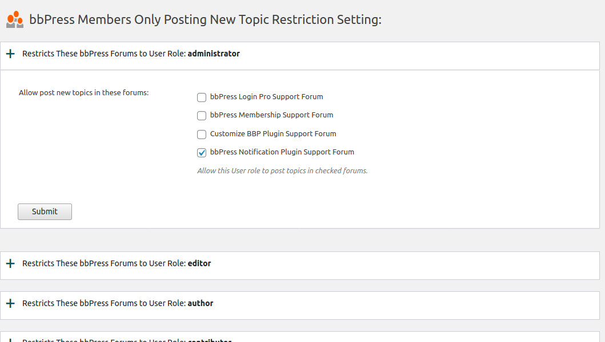Click the bbPress Membership Support Forum label
605x342 pixels.
(x=271, y=115)
